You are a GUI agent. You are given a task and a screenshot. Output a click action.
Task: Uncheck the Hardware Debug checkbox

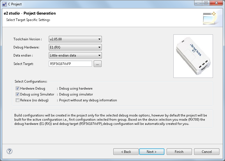click(x=17, y=88)
